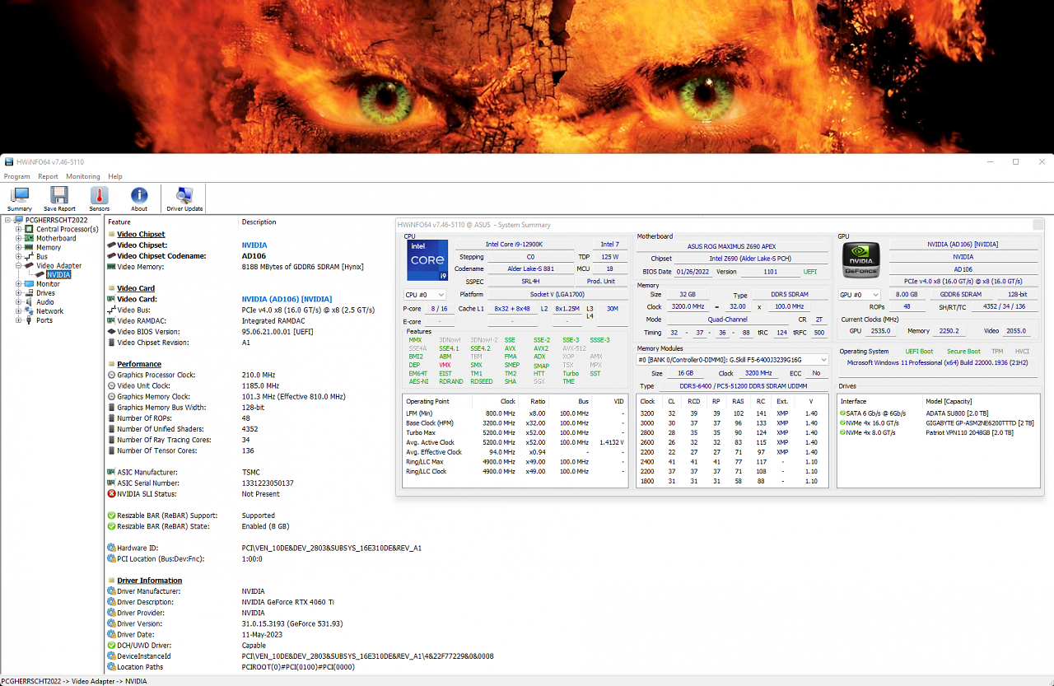Click the Driver Version row value
1054x686 pixels.
coord(292,623)
